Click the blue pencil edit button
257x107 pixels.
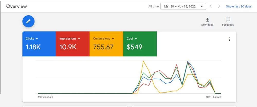pos(28,21)
